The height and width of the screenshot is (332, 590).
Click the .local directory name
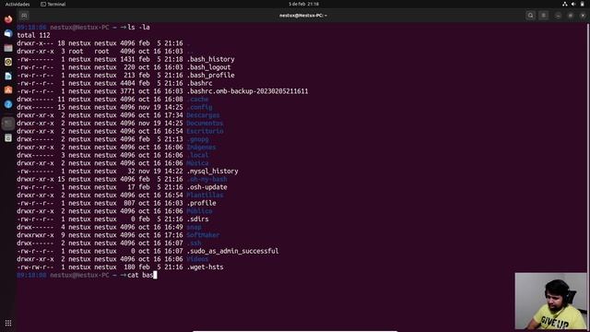197,155
